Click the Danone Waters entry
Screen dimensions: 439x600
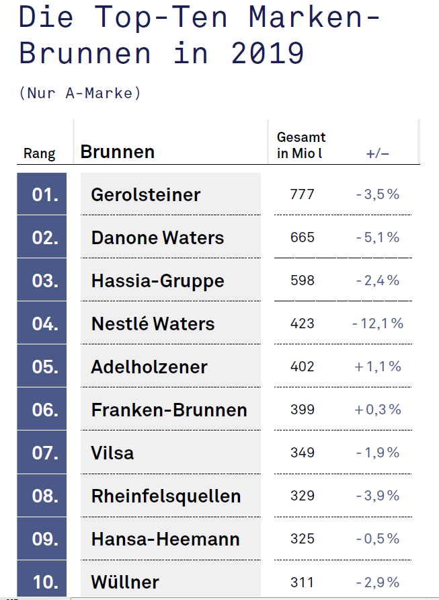point(171,237)
